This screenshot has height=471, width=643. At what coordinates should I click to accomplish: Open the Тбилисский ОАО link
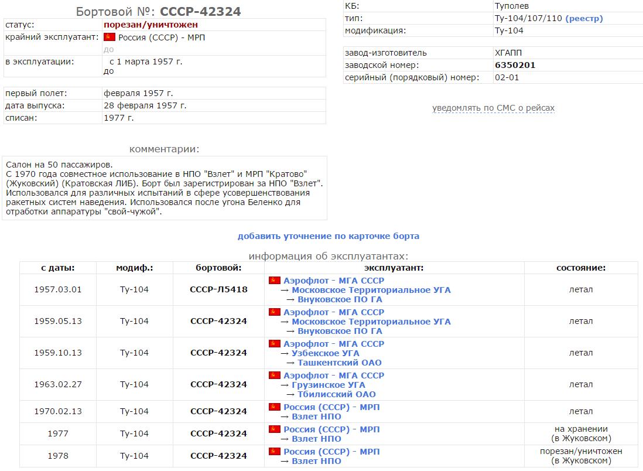337,394
